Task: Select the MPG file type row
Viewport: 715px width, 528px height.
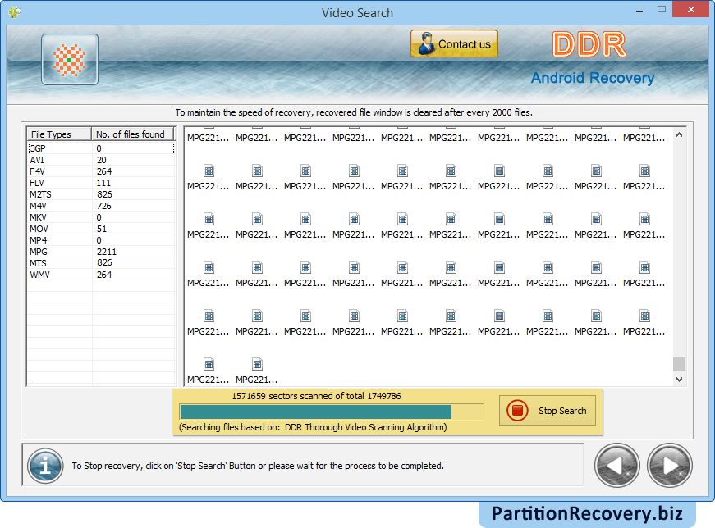Action: (101, 252)
